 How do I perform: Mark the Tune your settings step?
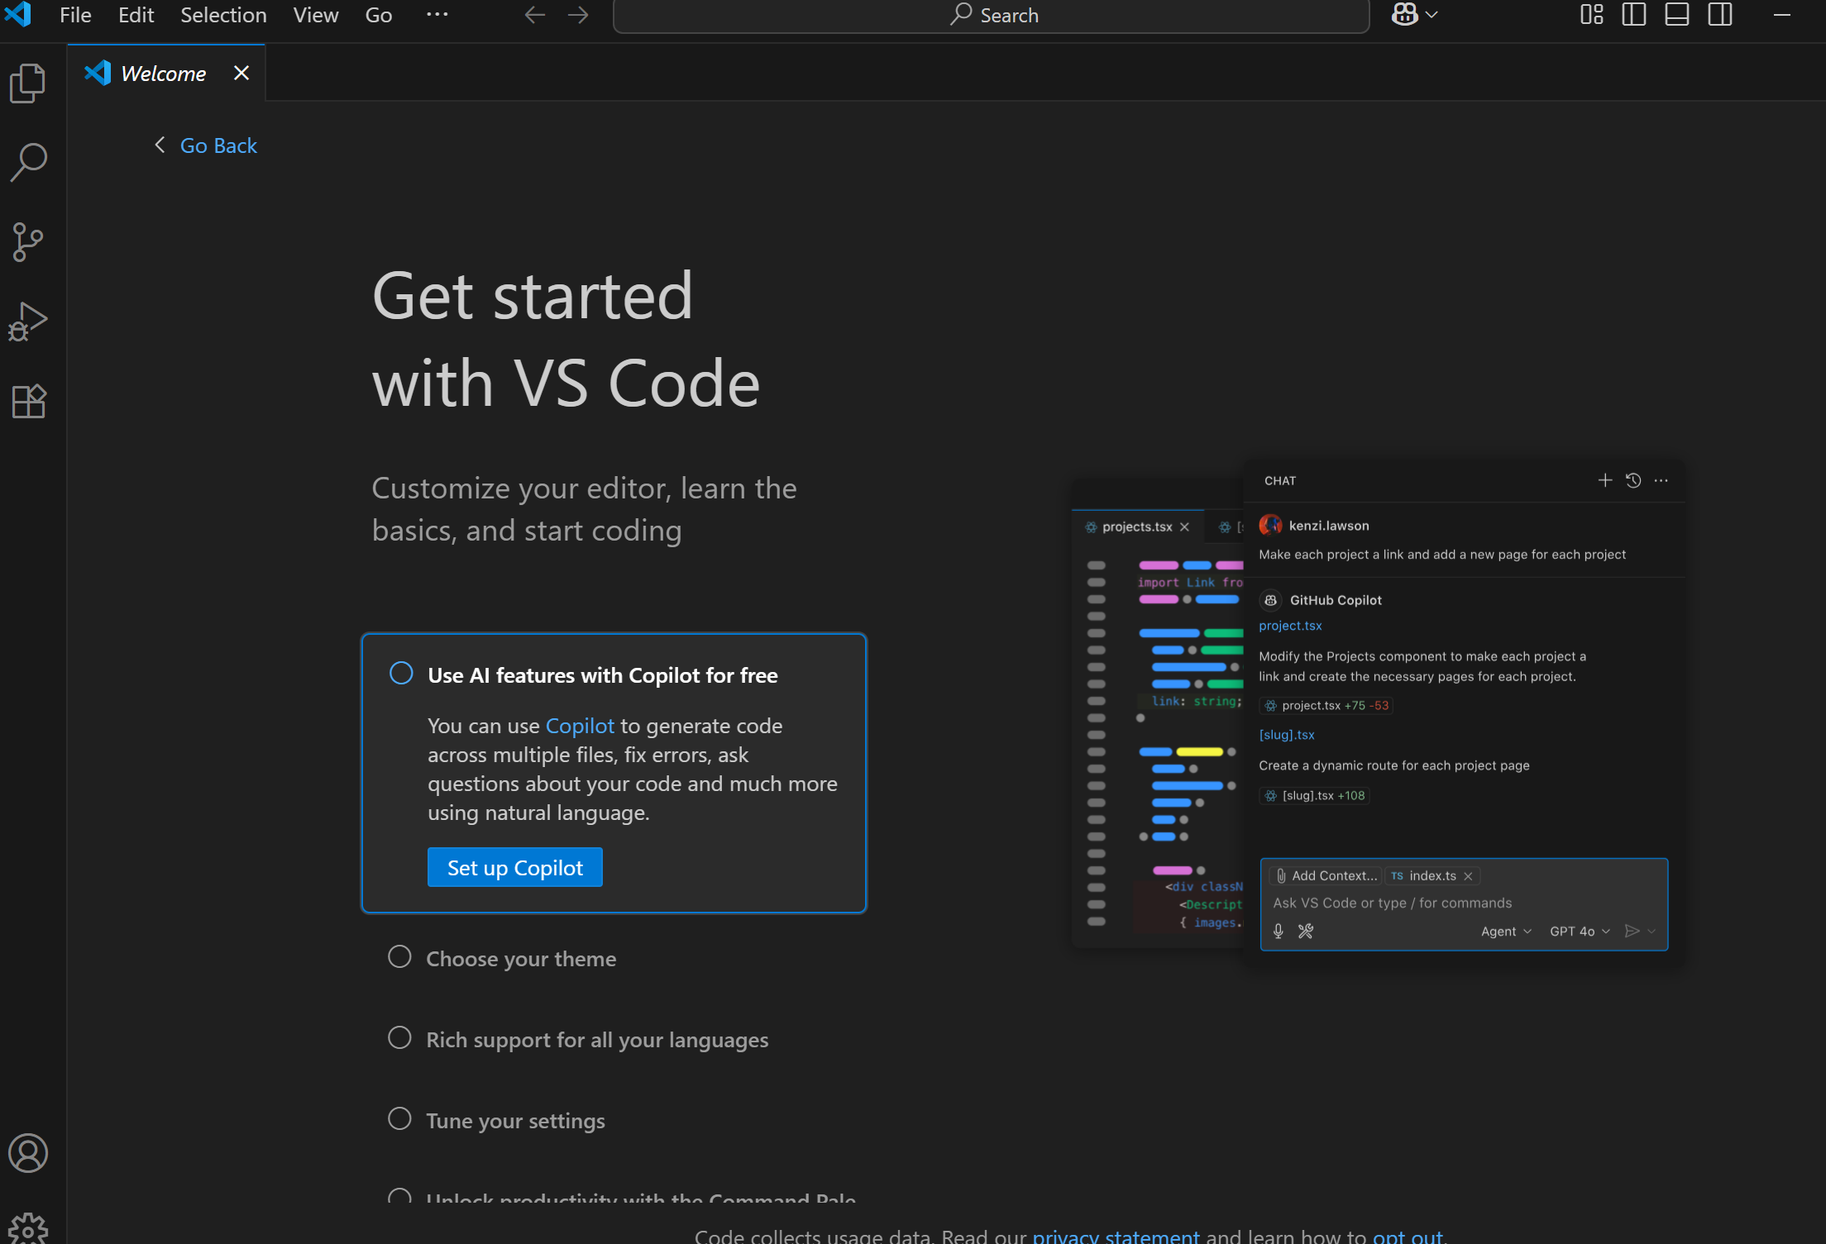(x=399, y=1118)
